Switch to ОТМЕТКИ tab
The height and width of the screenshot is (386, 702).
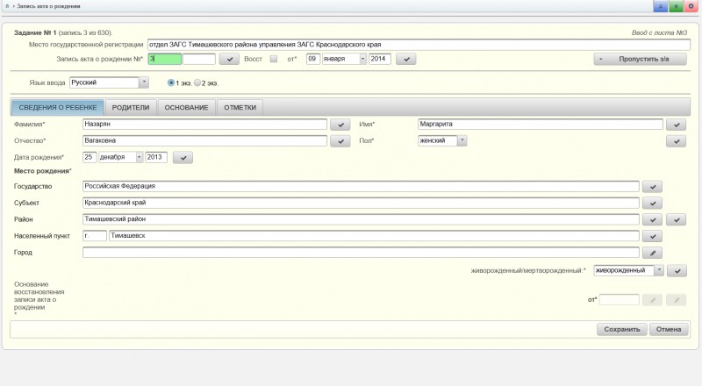pos(240,108)
